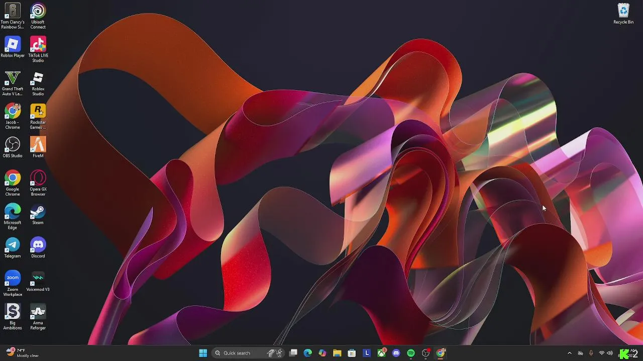Expand the hidden system tray icons
This screenshot has height=361, width=643.
569,353
